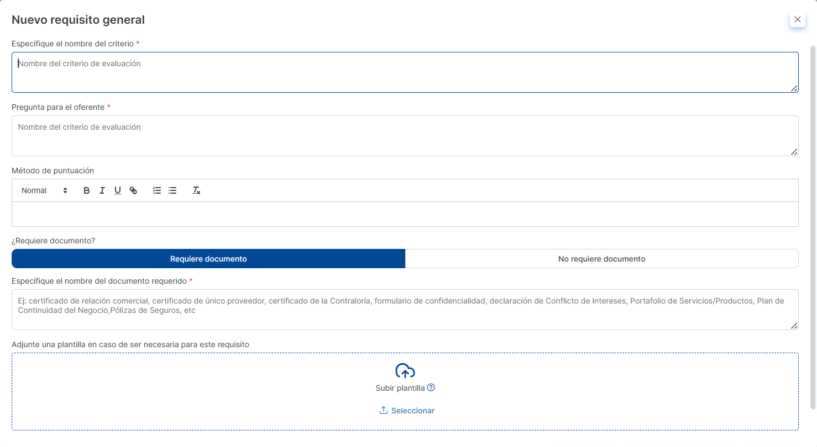Create a bulleted list in editor
Viewport: 817px width, 447px height.
coord(172,190)
